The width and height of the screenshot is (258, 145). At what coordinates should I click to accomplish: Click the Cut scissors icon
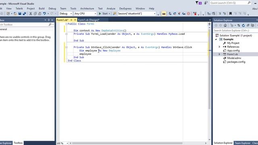click(31, 14)
